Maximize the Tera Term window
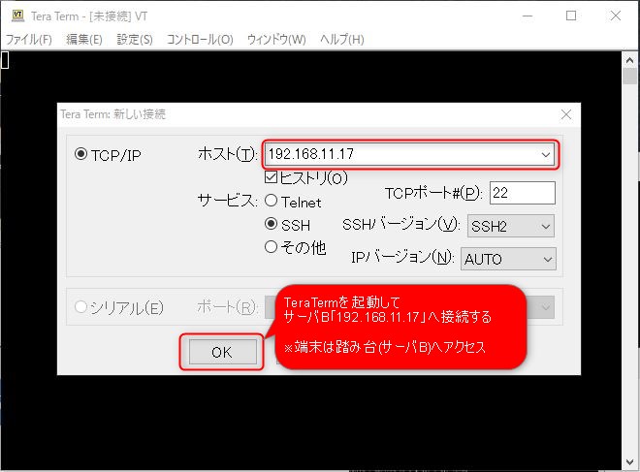Image resolution: width=640 pixels, height=472 pixels. click(x=571, y=16)
